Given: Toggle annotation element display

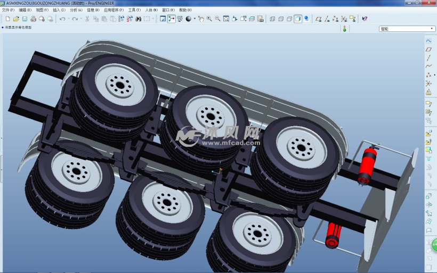Looking at the screenshot, I should click(x=353, y=19).
